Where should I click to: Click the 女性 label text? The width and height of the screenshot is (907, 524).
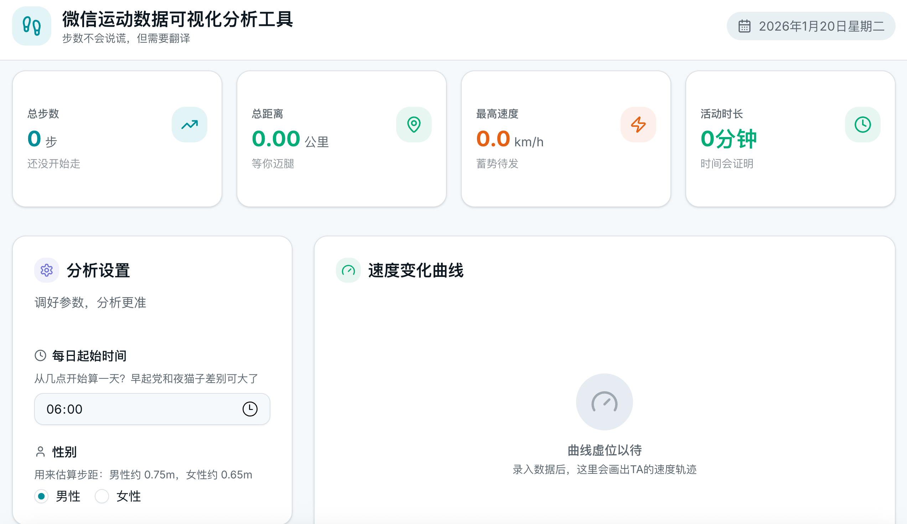coord(129,496)
